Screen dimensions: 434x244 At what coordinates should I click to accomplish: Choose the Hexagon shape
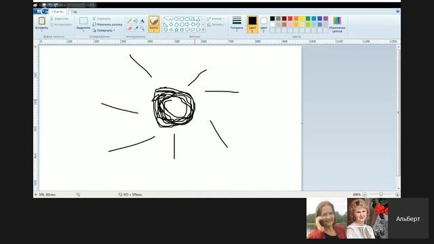coord(182,24)
